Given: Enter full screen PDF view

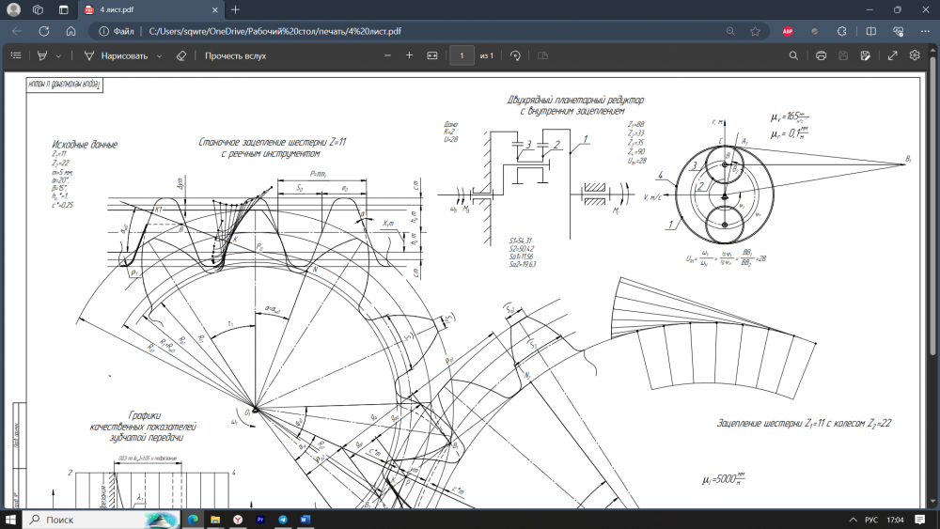Looking at the screenshot, I should pyautogui.click(x=892, y=55).
